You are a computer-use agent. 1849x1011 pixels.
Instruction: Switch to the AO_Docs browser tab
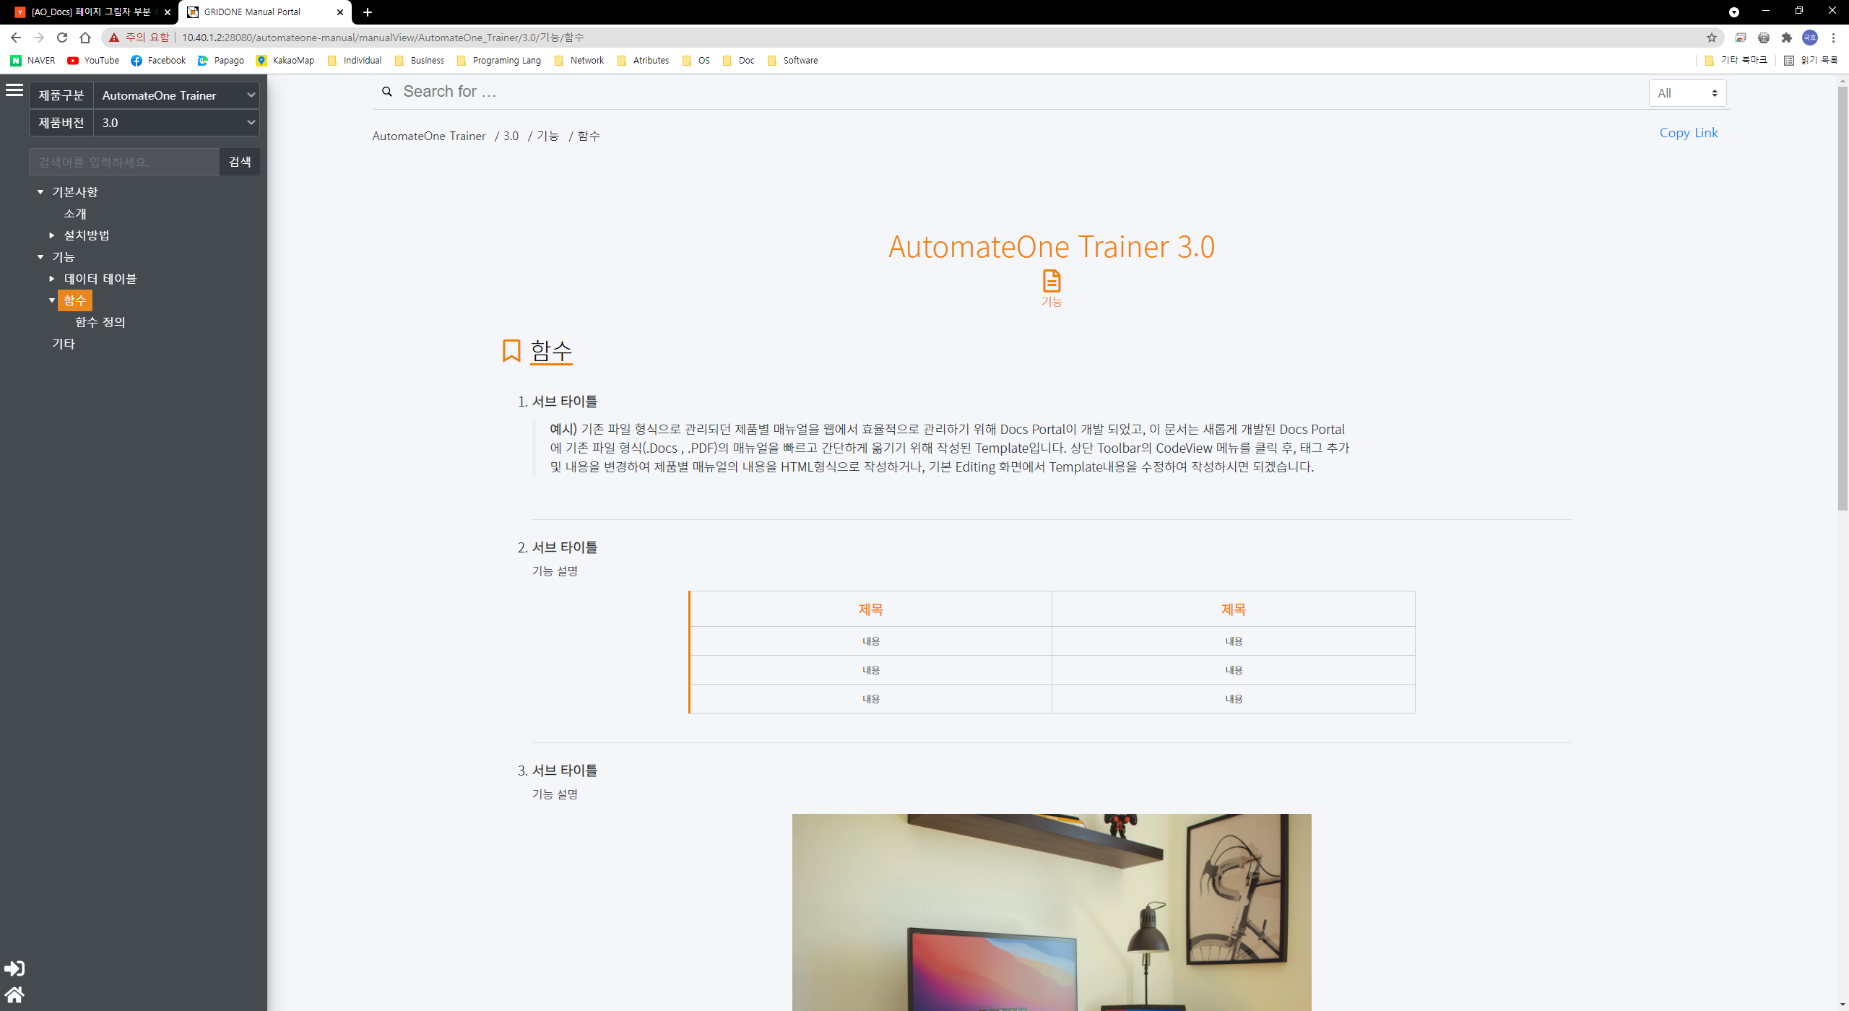click(90, 12)
